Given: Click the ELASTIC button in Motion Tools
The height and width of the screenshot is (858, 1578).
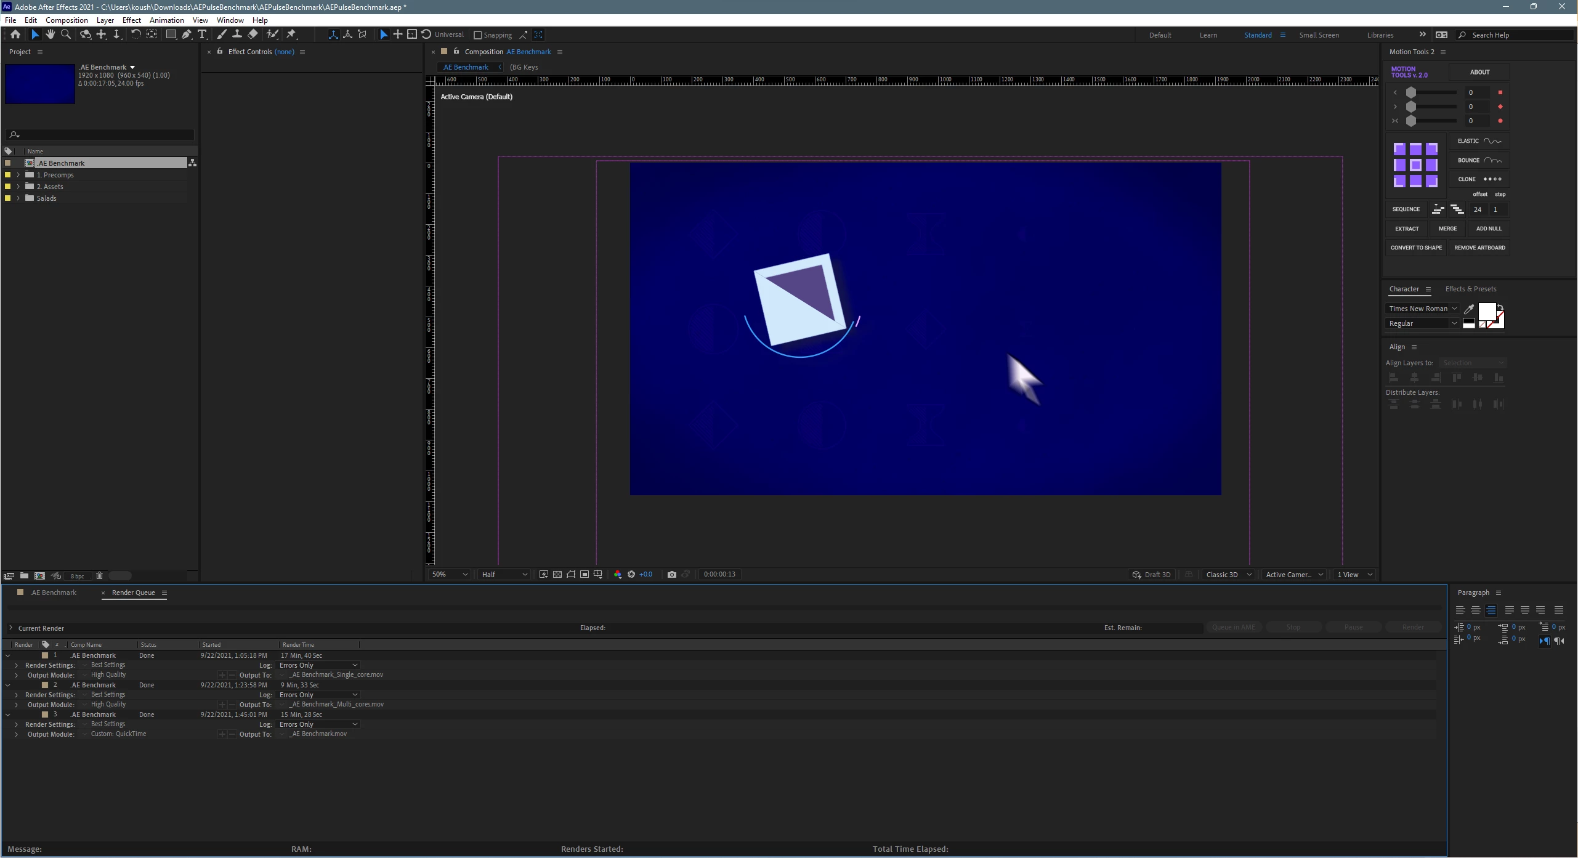Looking at the screenshot, I should tap(1478, 141).
